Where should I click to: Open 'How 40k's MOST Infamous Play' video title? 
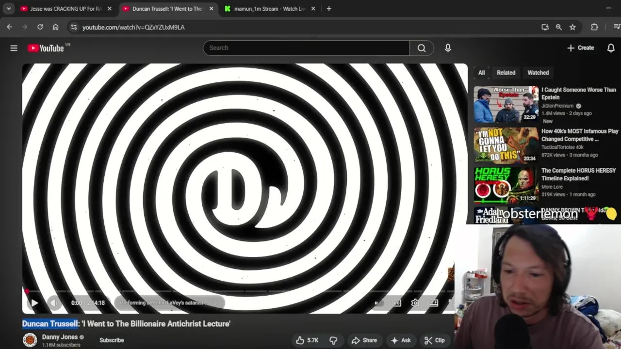click(x=580, y=135)
